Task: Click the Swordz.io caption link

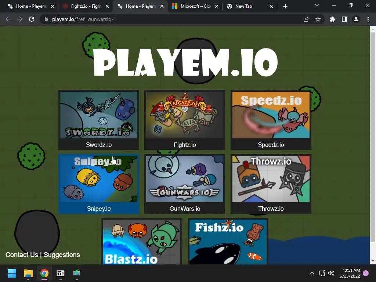Action: (99, 145)
